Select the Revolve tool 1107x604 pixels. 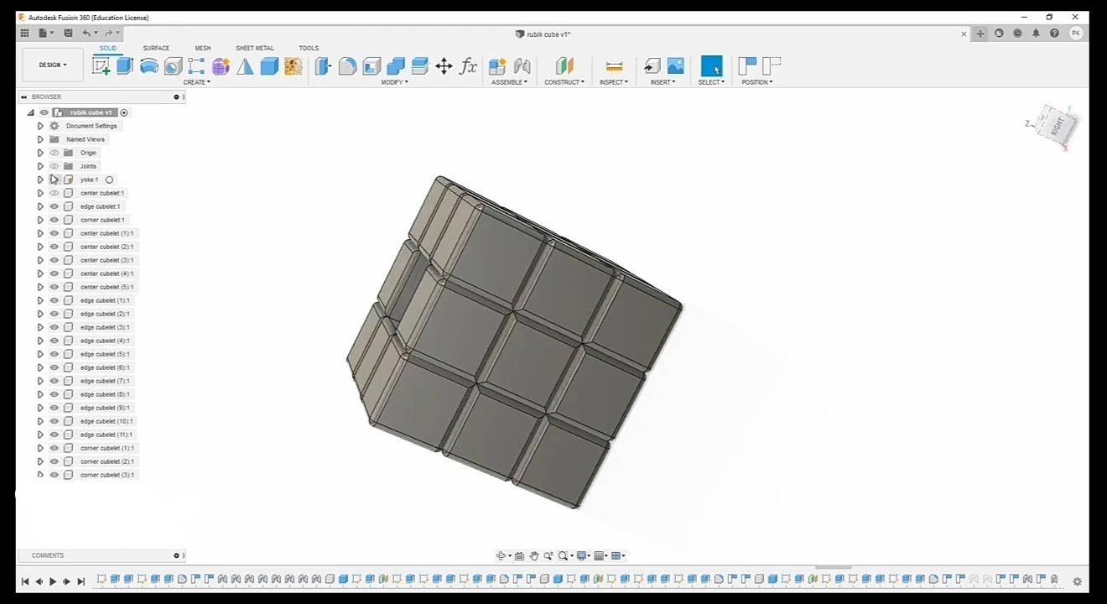pos(149,65)
